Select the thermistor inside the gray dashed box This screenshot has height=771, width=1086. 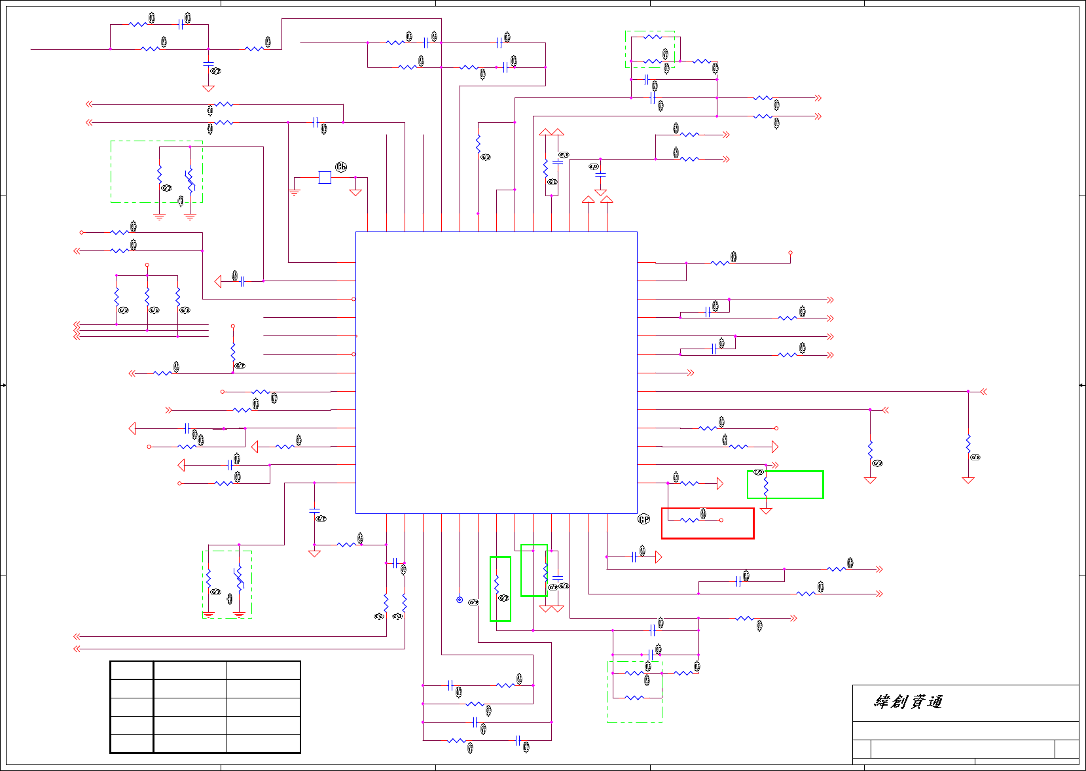(190, 181)
